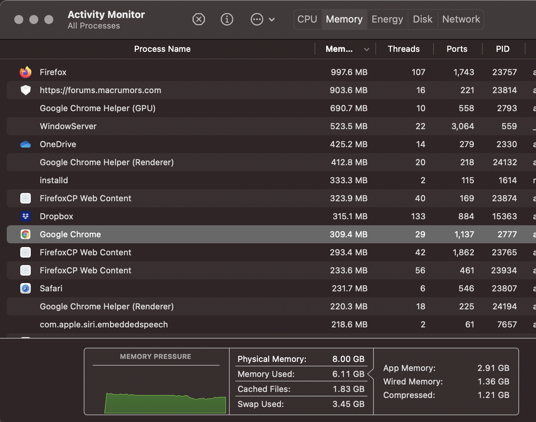Viewport: 536px width, 422px height.
Task: Click the FirefoxCP Web Content icon with 323.9 MB
Action: tap(26, 198)
